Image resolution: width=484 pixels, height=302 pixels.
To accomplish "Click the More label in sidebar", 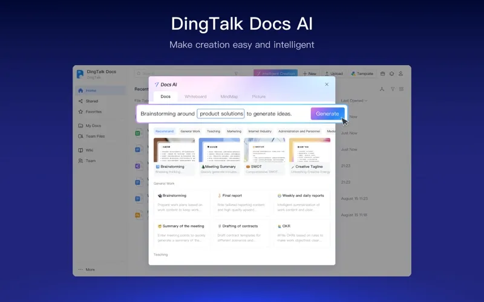I will 90,269.
